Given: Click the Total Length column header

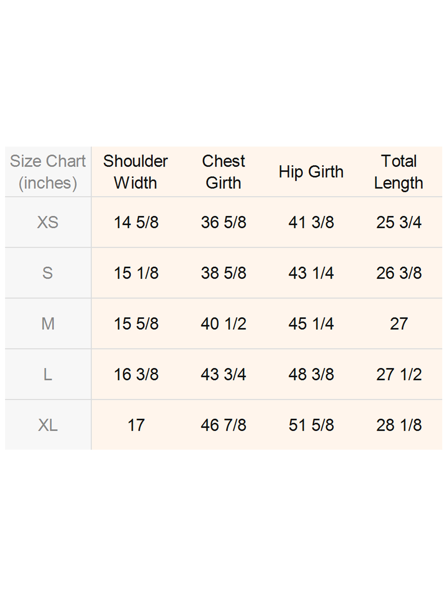Looking at the screenshot, I should (399, 172).
